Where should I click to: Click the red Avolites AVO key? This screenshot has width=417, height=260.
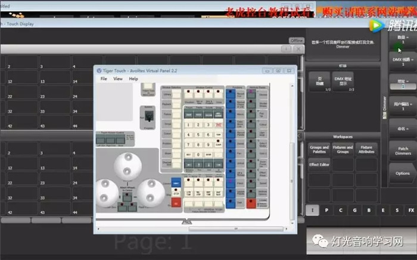click(219, 124)
